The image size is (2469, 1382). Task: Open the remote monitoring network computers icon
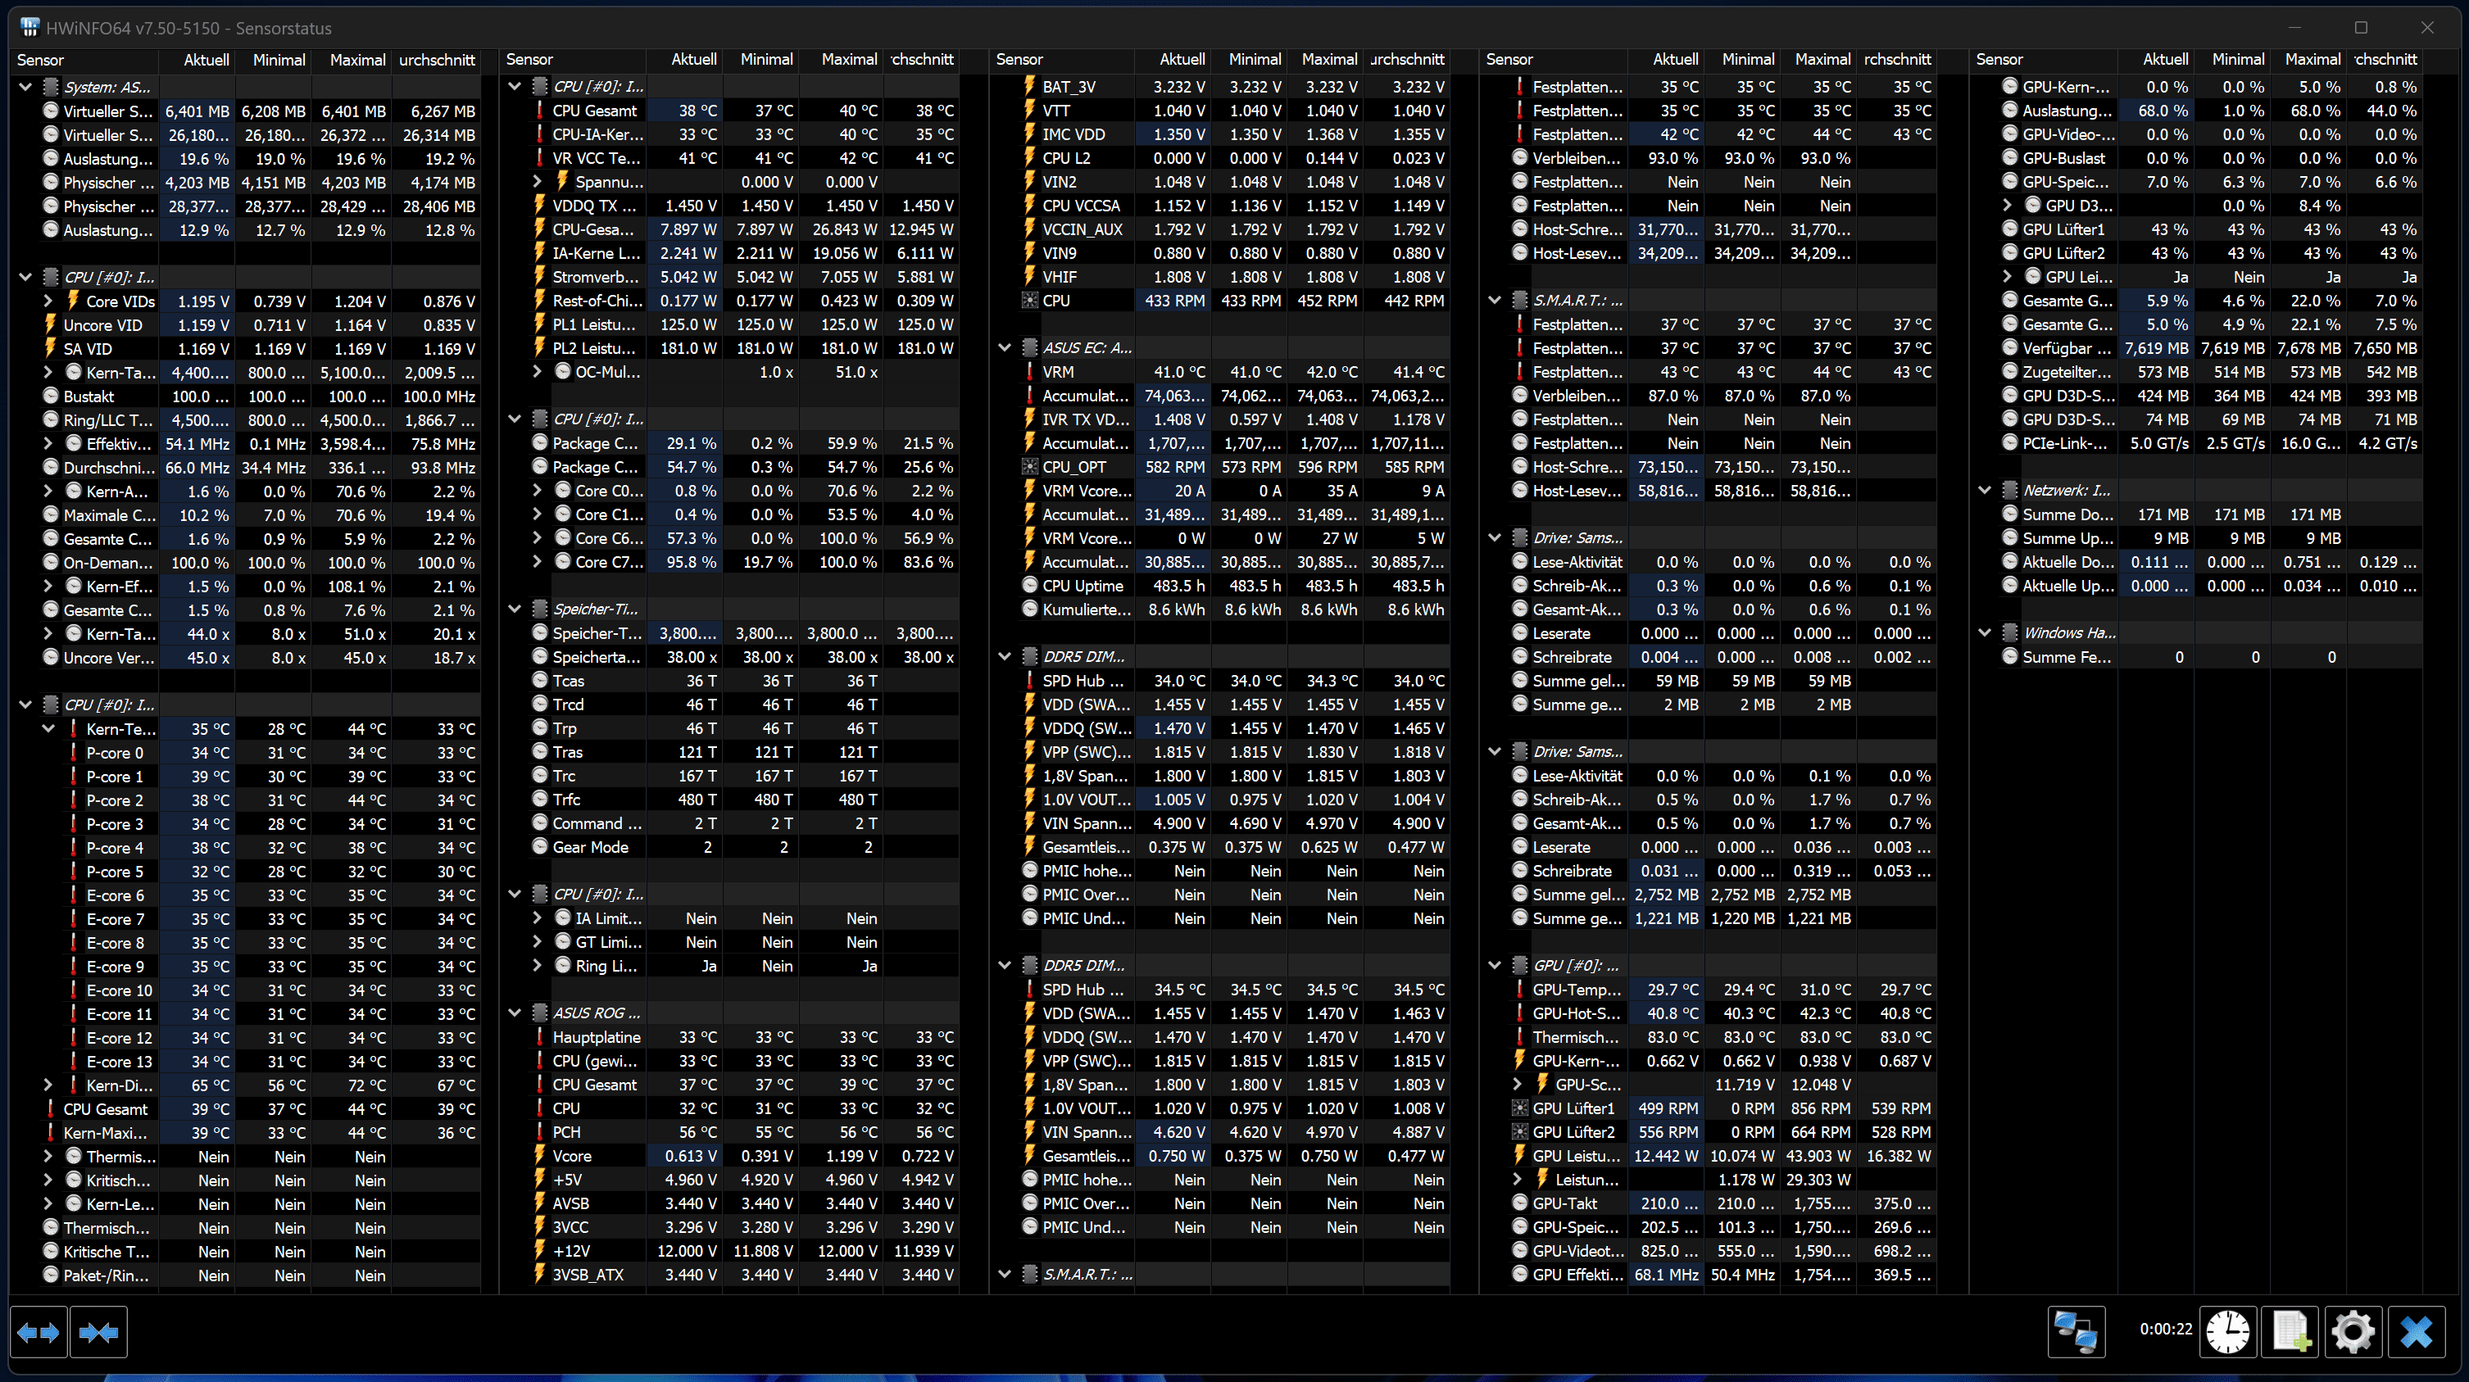pyautogui.click(x=2076, y=1332)
